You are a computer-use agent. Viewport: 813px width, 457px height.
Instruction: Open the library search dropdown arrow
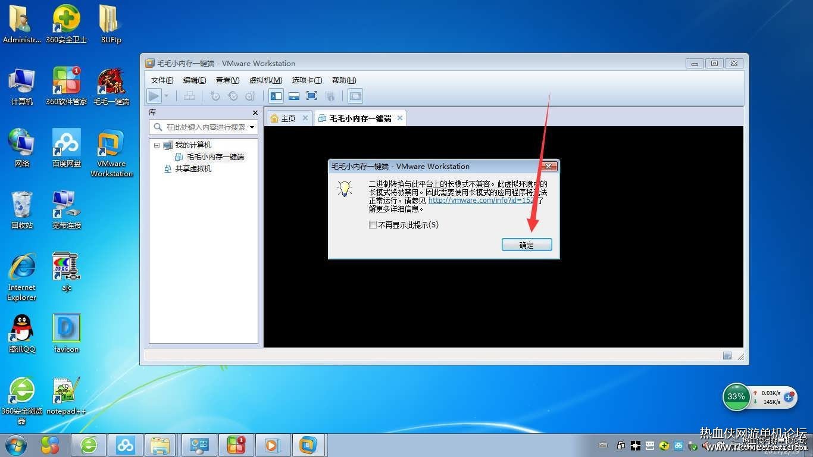252,127
